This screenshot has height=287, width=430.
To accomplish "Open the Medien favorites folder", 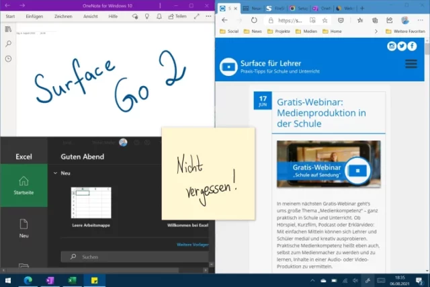I will [306, 32].
